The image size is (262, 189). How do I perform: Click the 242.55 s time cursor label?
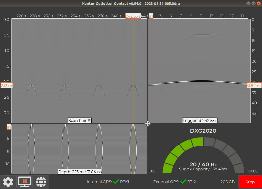(x=133, y=16)
